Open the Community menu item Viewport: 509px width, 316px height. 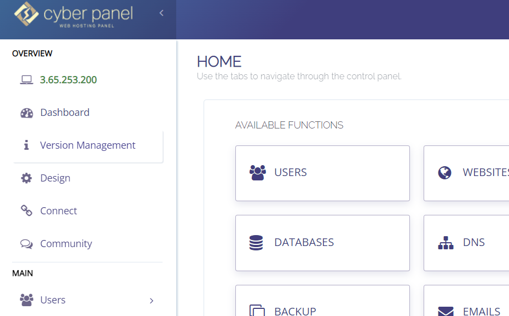coord(88,244)
